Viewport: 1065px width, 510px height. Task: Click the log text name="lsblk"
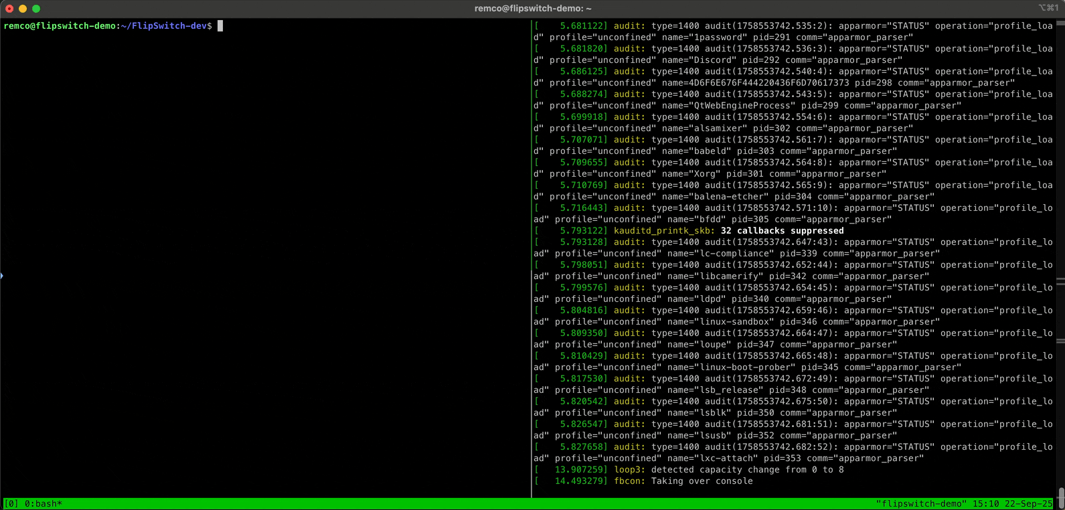coord(700,413)
